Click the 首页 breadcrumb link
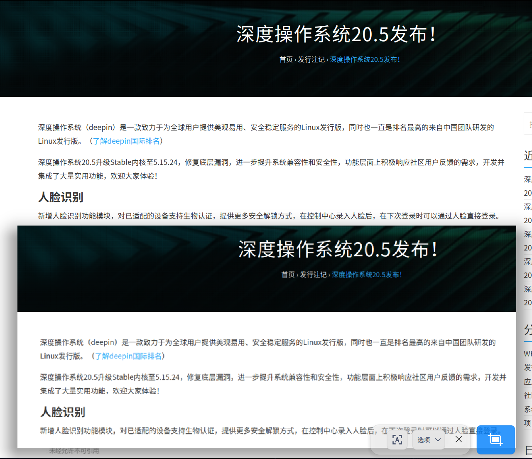Viewport: 532px width, 459px height. coord(286,59)
